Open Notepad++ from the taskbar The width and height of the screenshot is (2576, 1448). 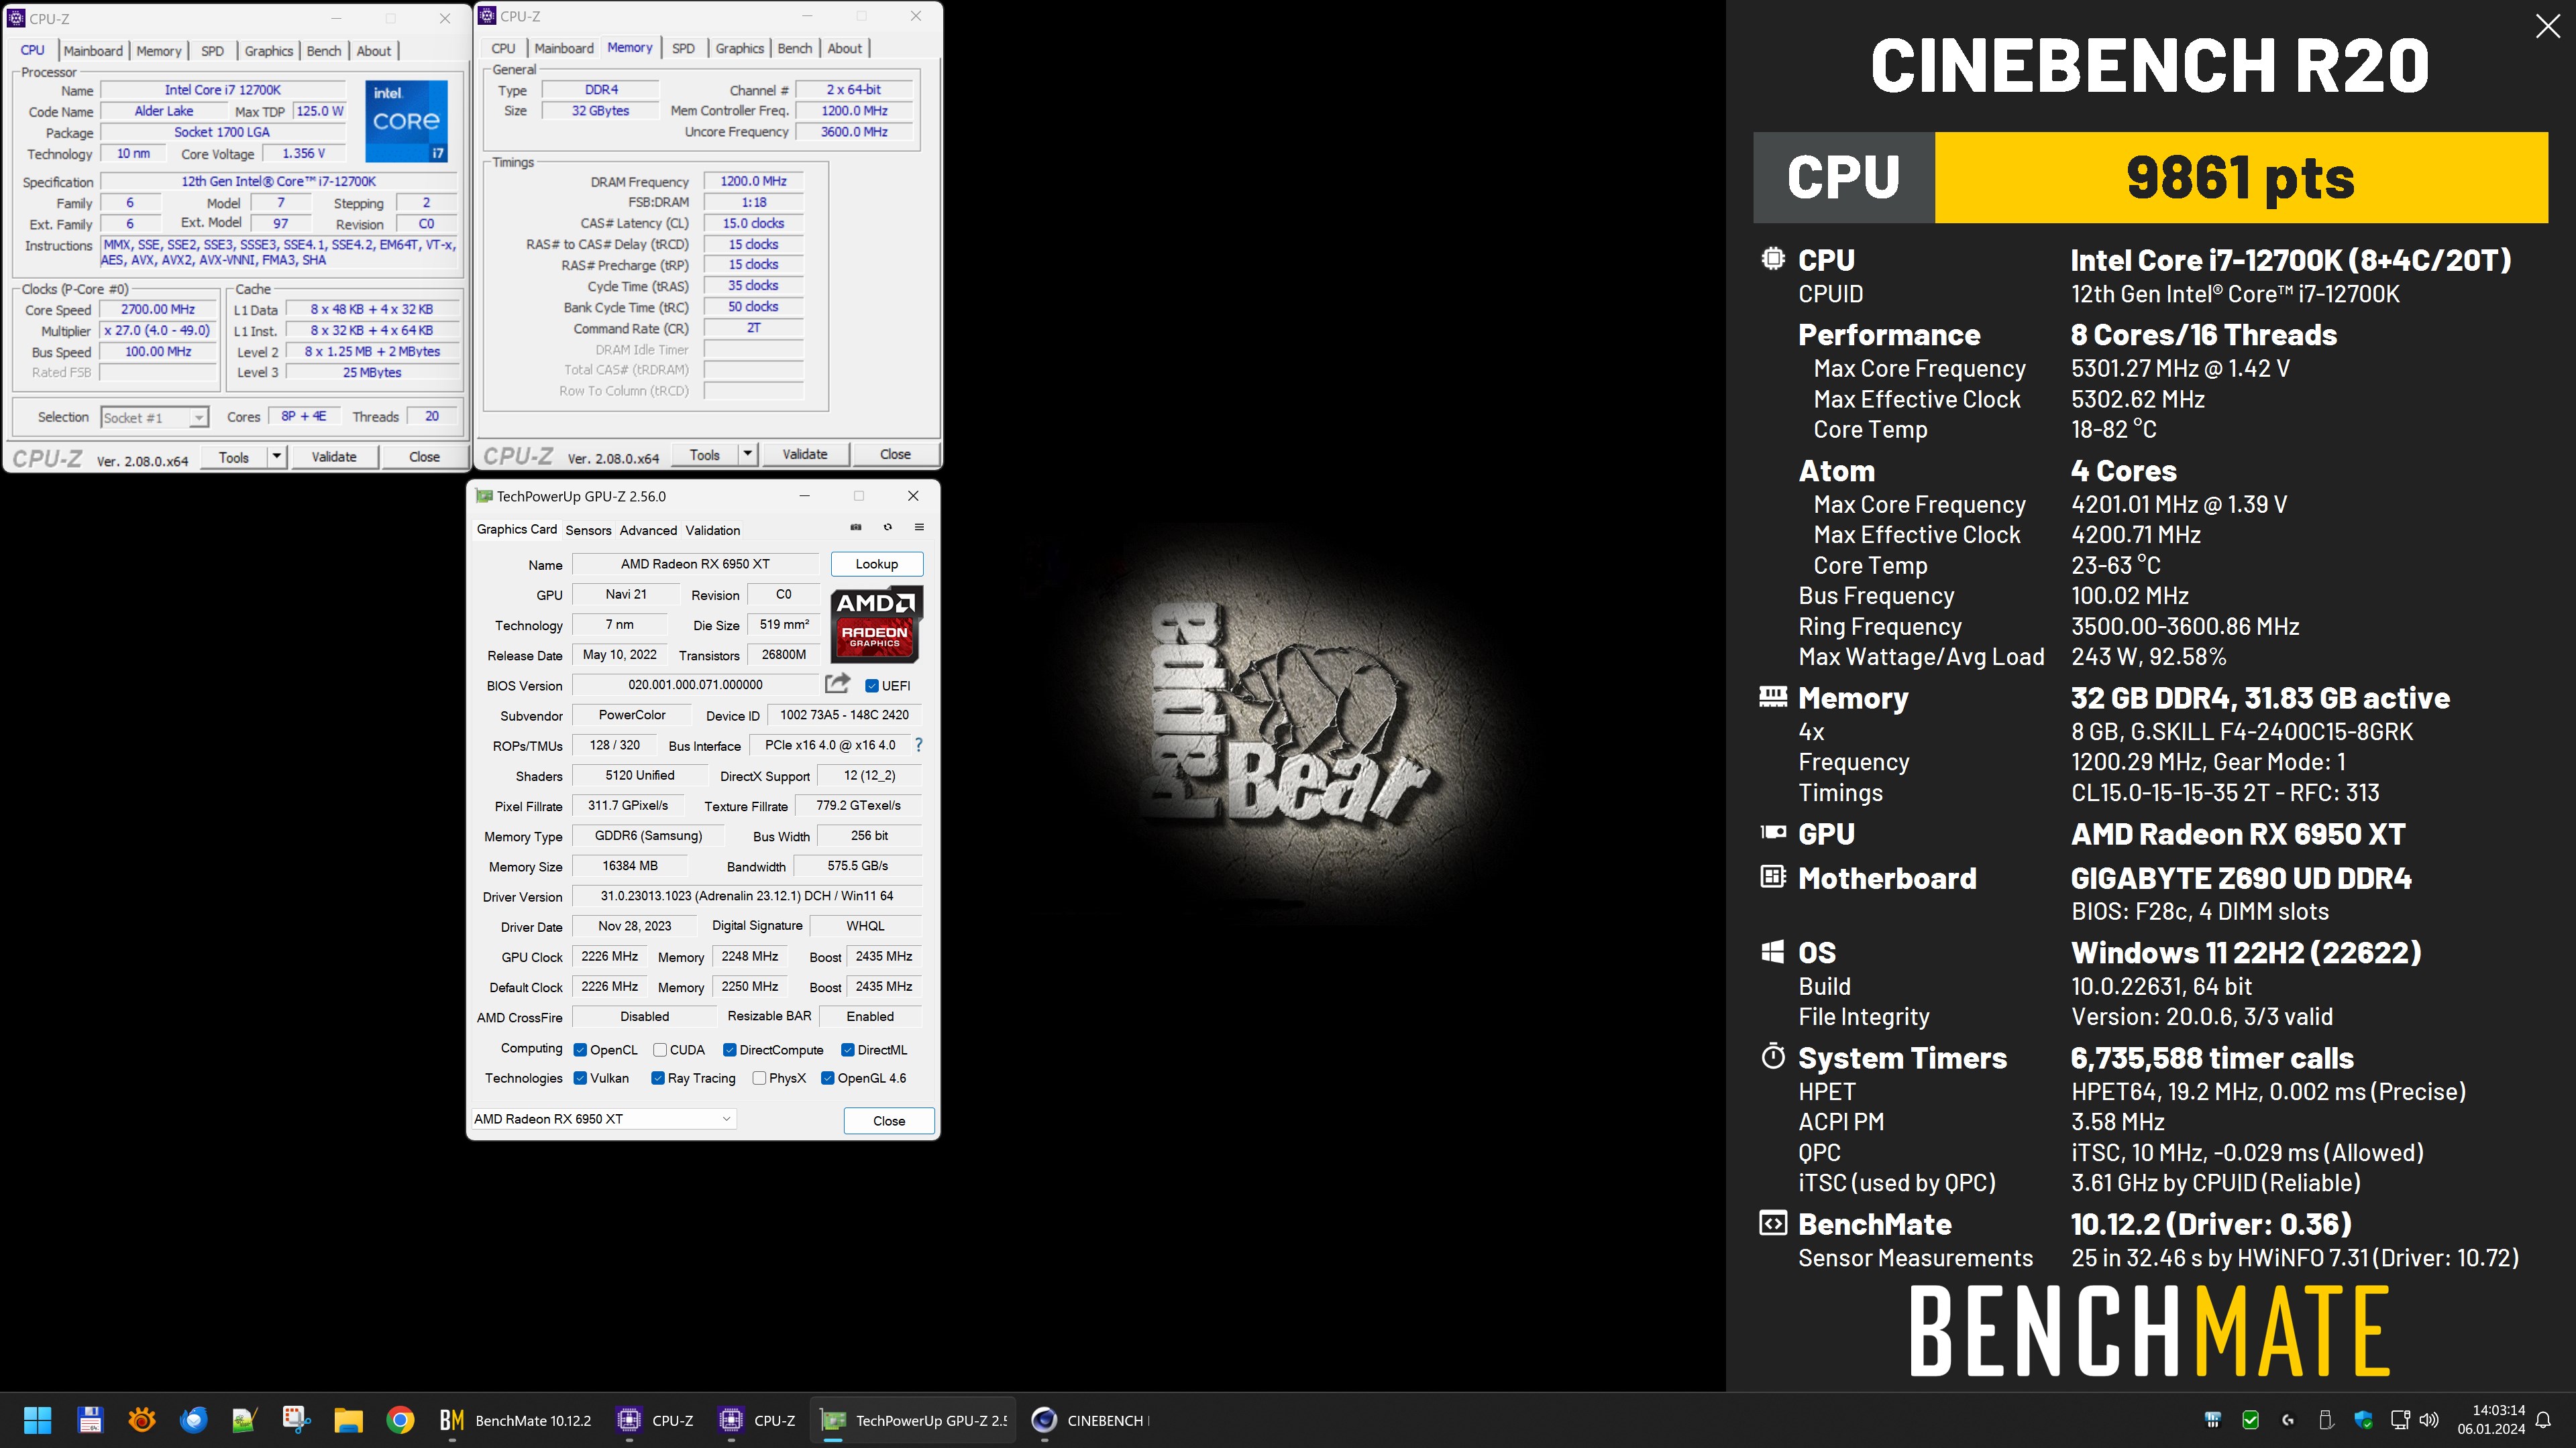pos(245,1420)
